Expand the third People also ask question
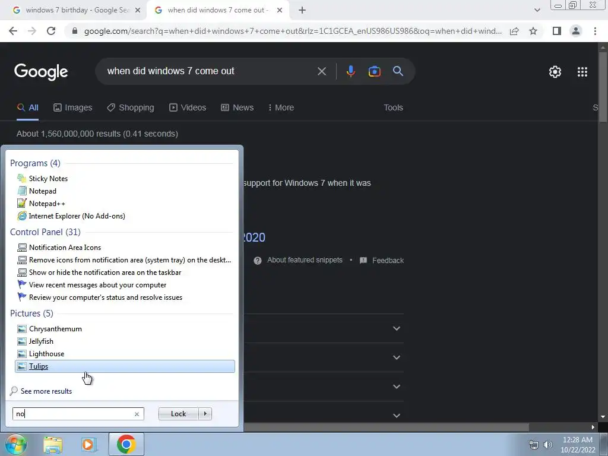This screenshot has height=456, width=608. tap(396, 387)
